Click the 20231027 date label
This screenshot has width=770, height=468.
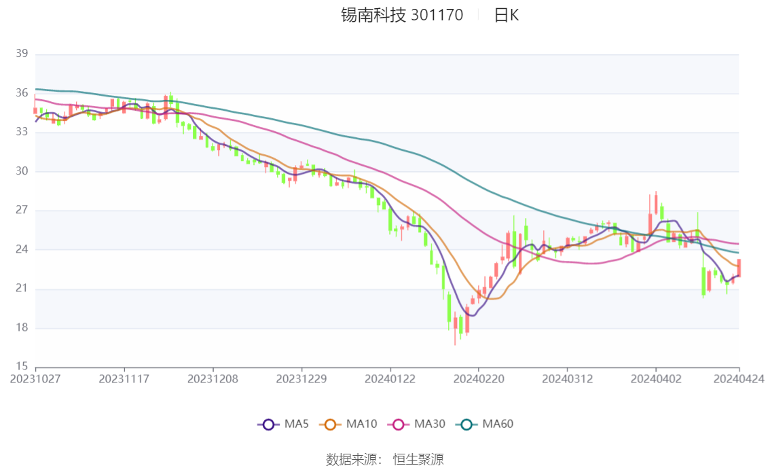35,379
